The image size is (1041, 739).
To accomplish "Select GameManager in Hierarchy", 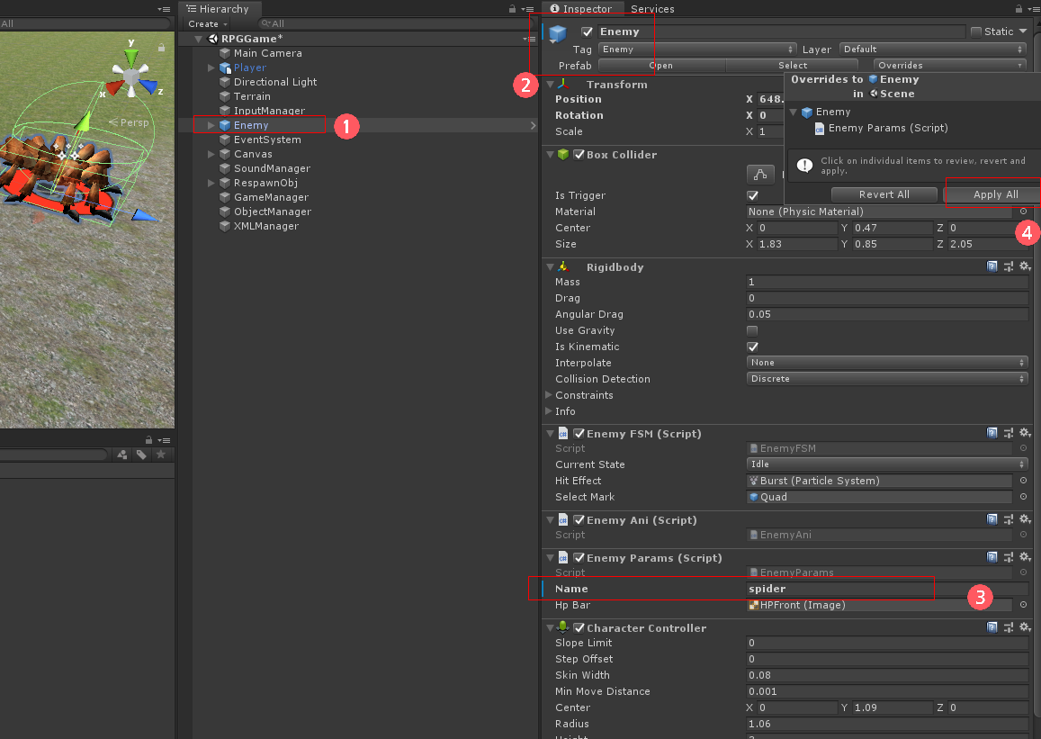I will click(271, 197).
